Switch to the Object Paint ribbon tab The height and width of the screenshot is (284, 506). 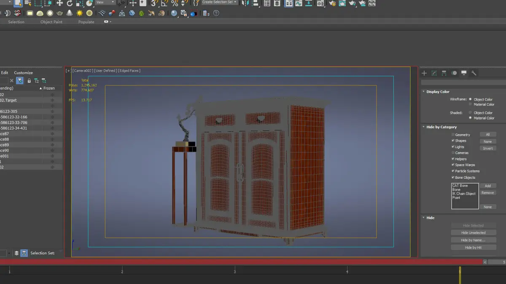click(x=51, y=22)
